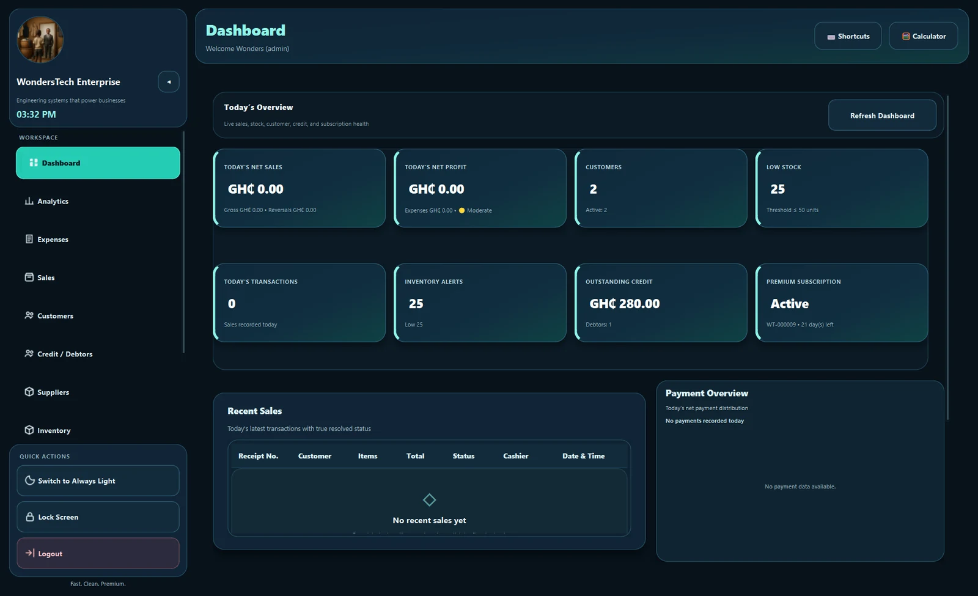Viewport: 978px width, 596px height.
Task: Click Refresh Dashboard button
Action: (x=882, y=116)
